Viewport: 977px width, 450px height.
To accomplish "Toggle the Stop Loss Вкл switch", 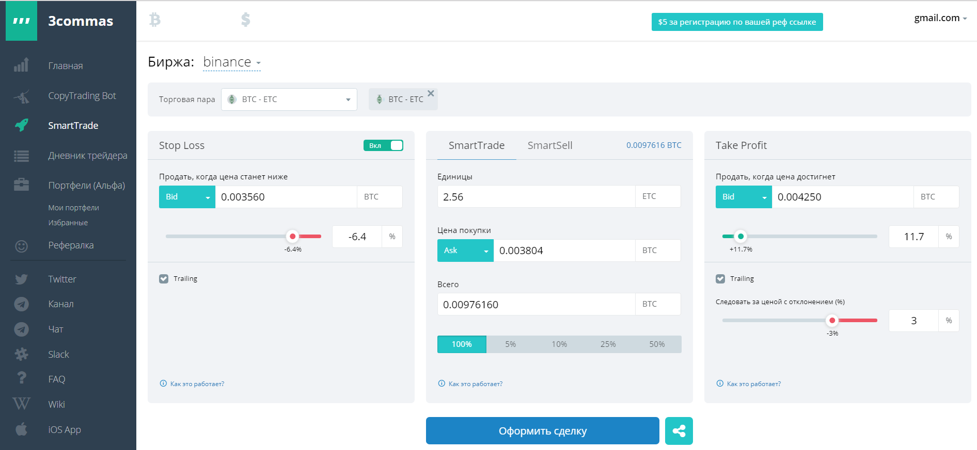I will [x=383, y=145].
